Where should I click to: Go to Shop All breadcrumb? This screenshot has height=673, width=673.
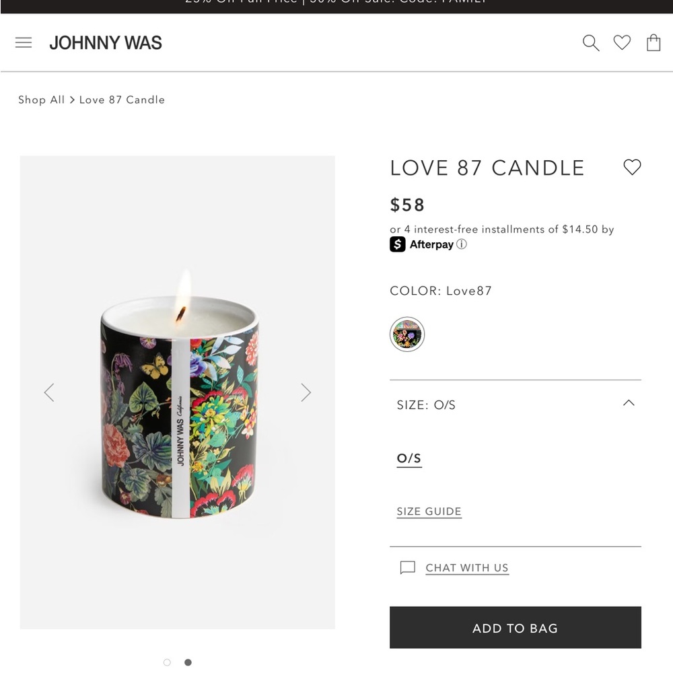pos(41,100)
